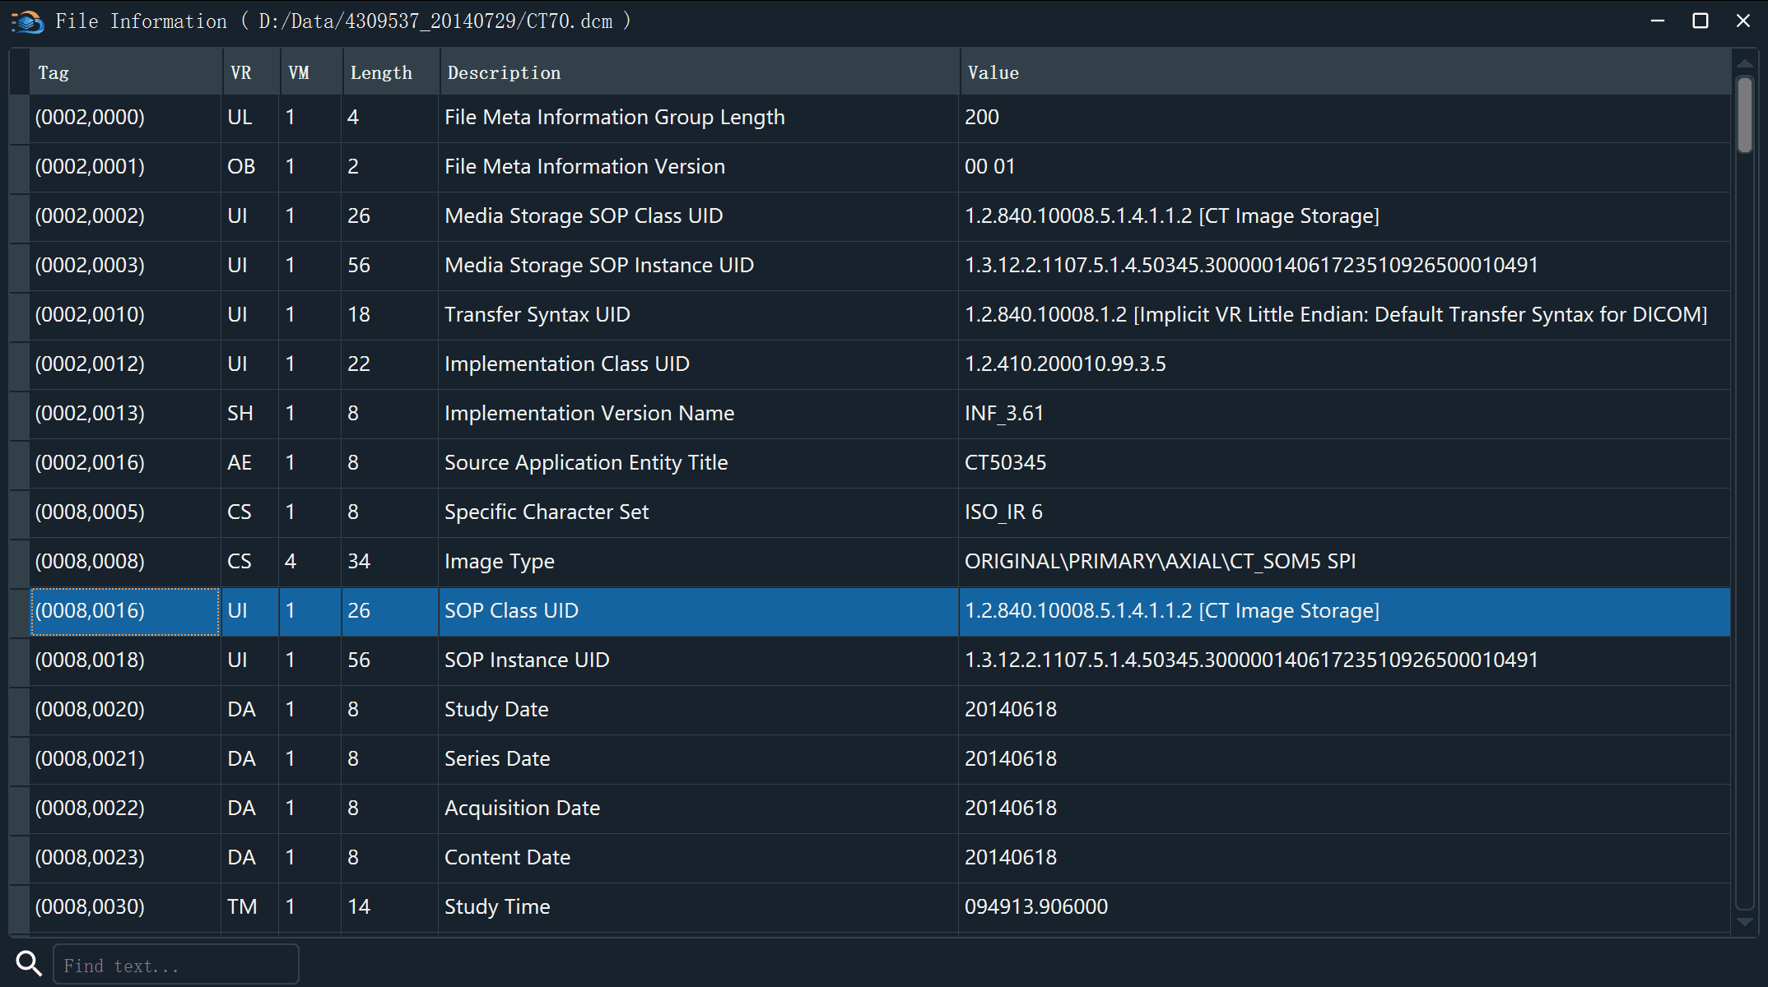Select length '18' in Transfer Syntax row
The height and width of the screenshot is (987, 1768).
point(390,315)
